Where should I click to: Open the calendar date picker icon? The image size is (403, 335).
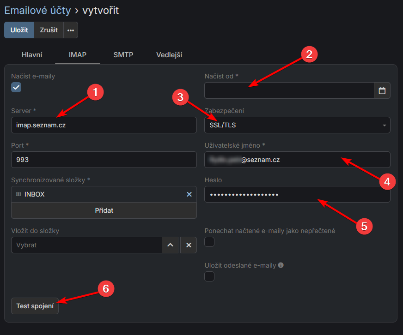click(x=382, y=91)
